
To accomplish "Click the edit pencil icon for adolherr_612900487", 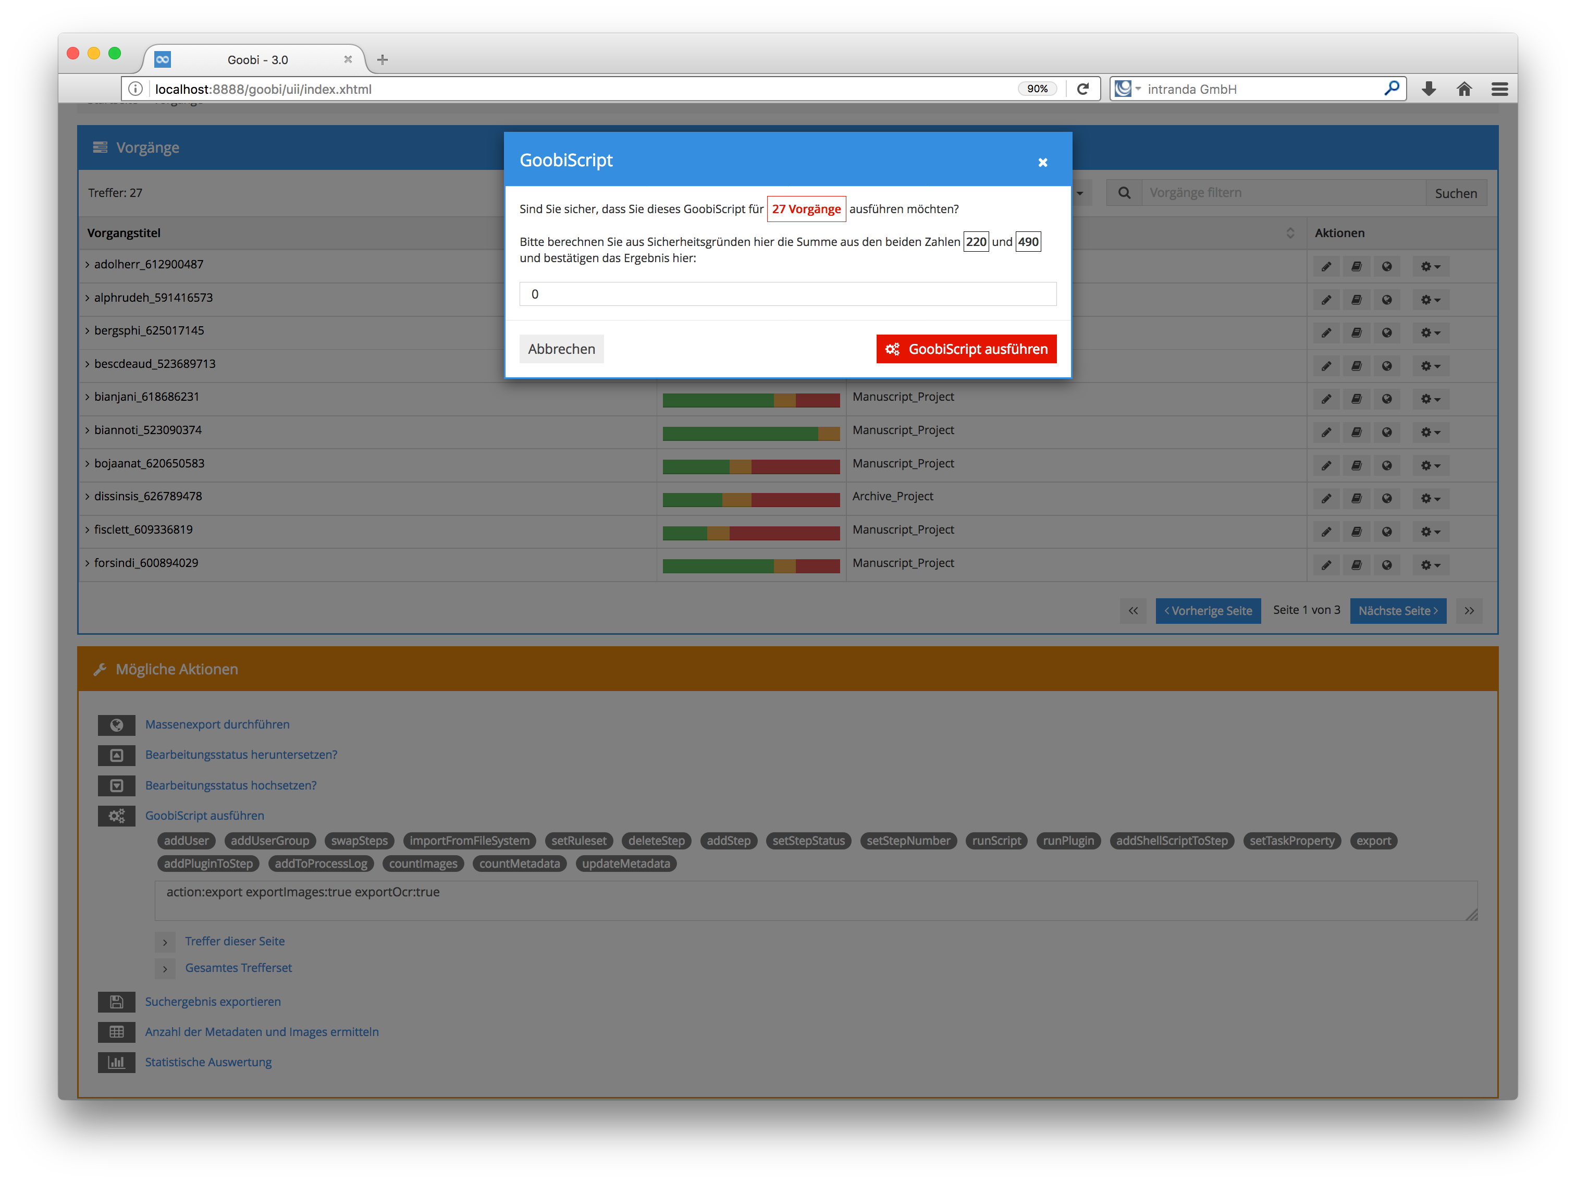I will [x=1326, y=266].
